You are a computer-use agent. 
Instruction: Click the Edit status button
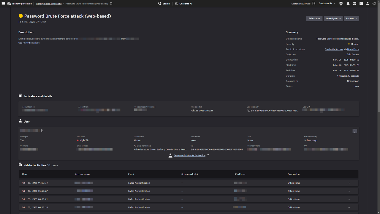314,18
